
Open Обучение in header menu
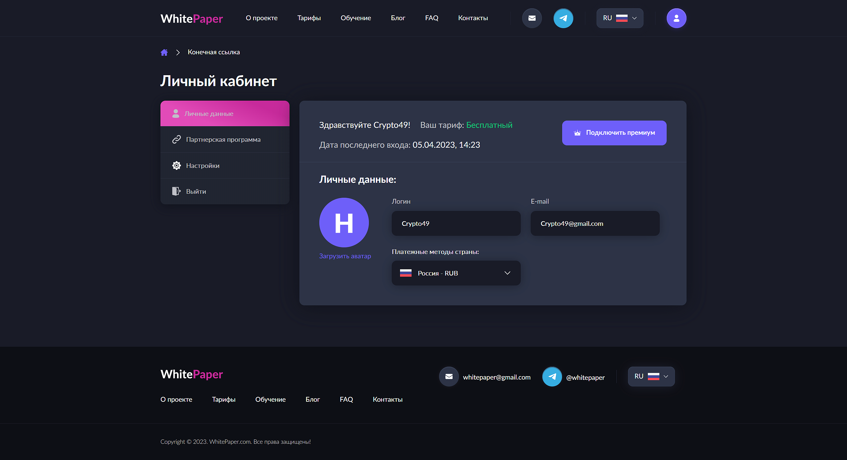pos(356,18)
